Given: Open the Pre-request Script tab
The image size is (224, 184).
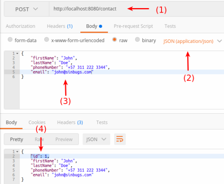Looking at the screenshot, I should (x=133, y=26).
